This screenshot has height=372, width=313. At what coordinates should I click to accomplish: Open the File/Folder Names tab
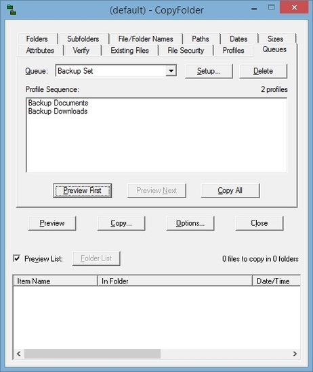click(146, 39)
